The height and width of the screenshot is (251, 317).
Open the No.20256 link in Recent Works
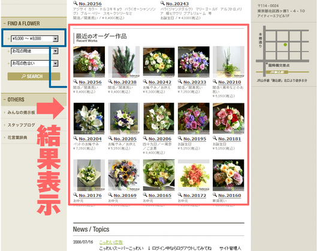click(x=90, y=82)
